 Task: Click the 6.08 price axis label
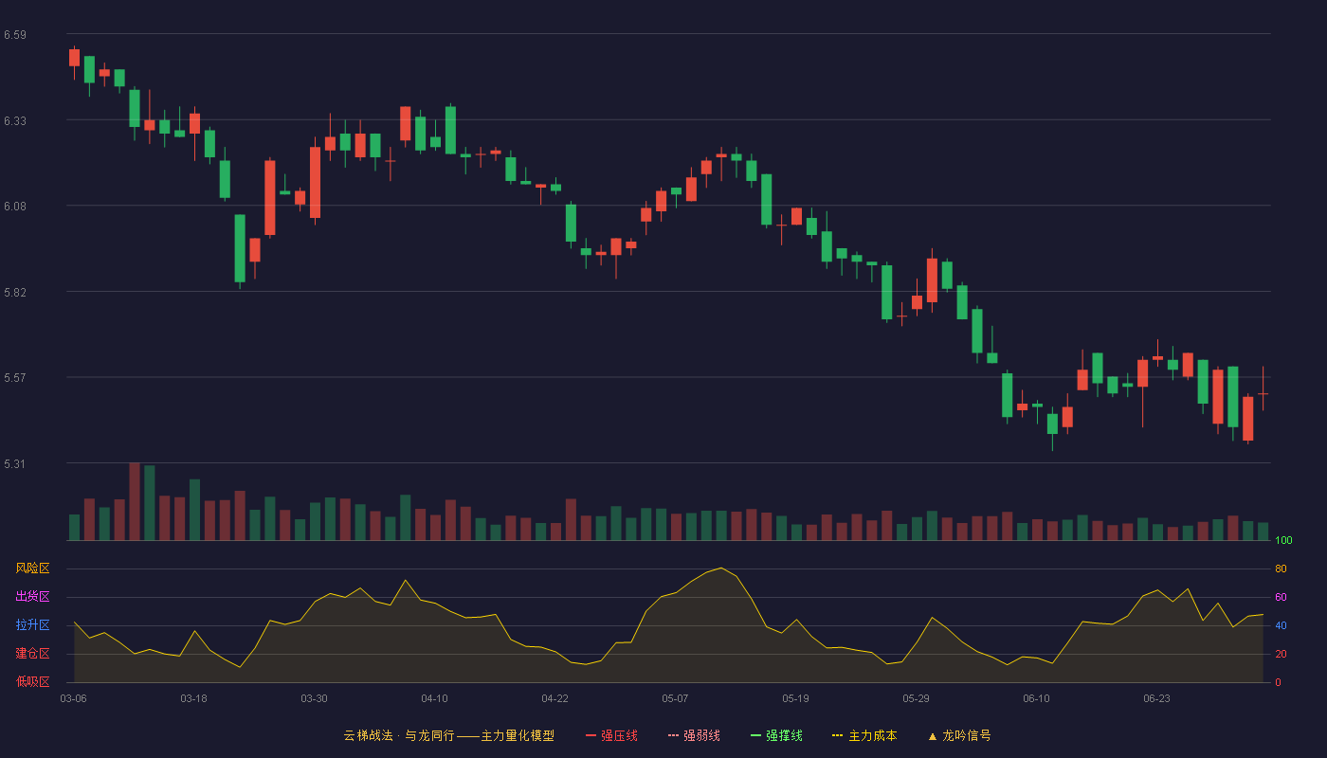(15, 207)
